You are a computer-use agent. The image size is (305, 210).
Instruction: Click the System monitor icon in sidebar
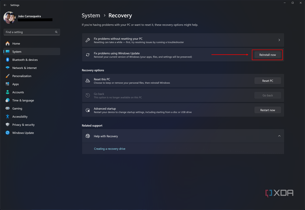point(8,51)
